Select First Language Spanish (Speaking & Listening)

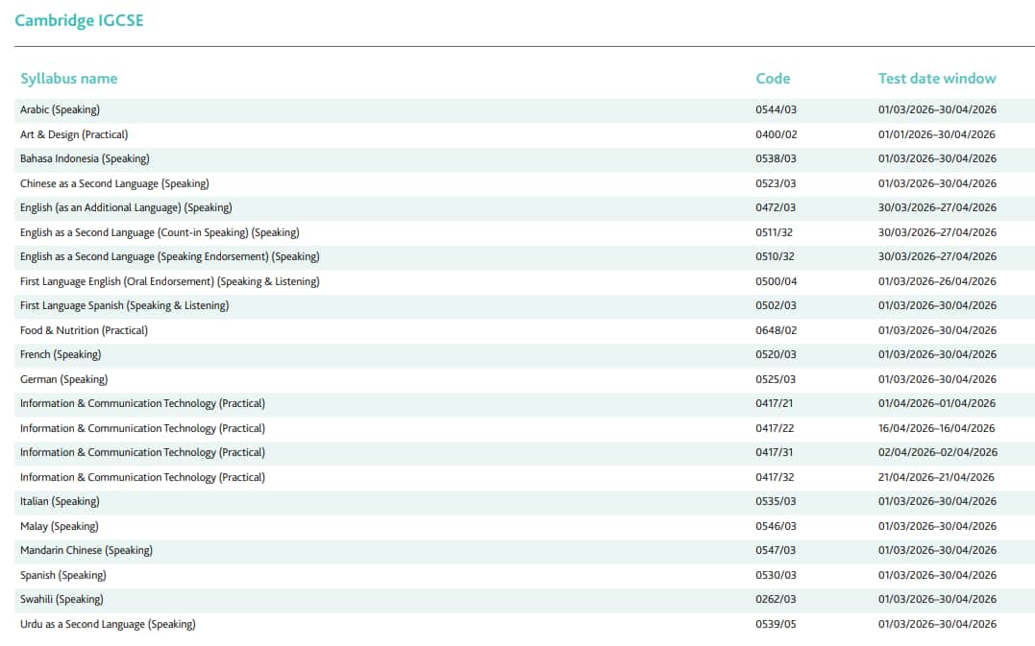coord(125,305)
